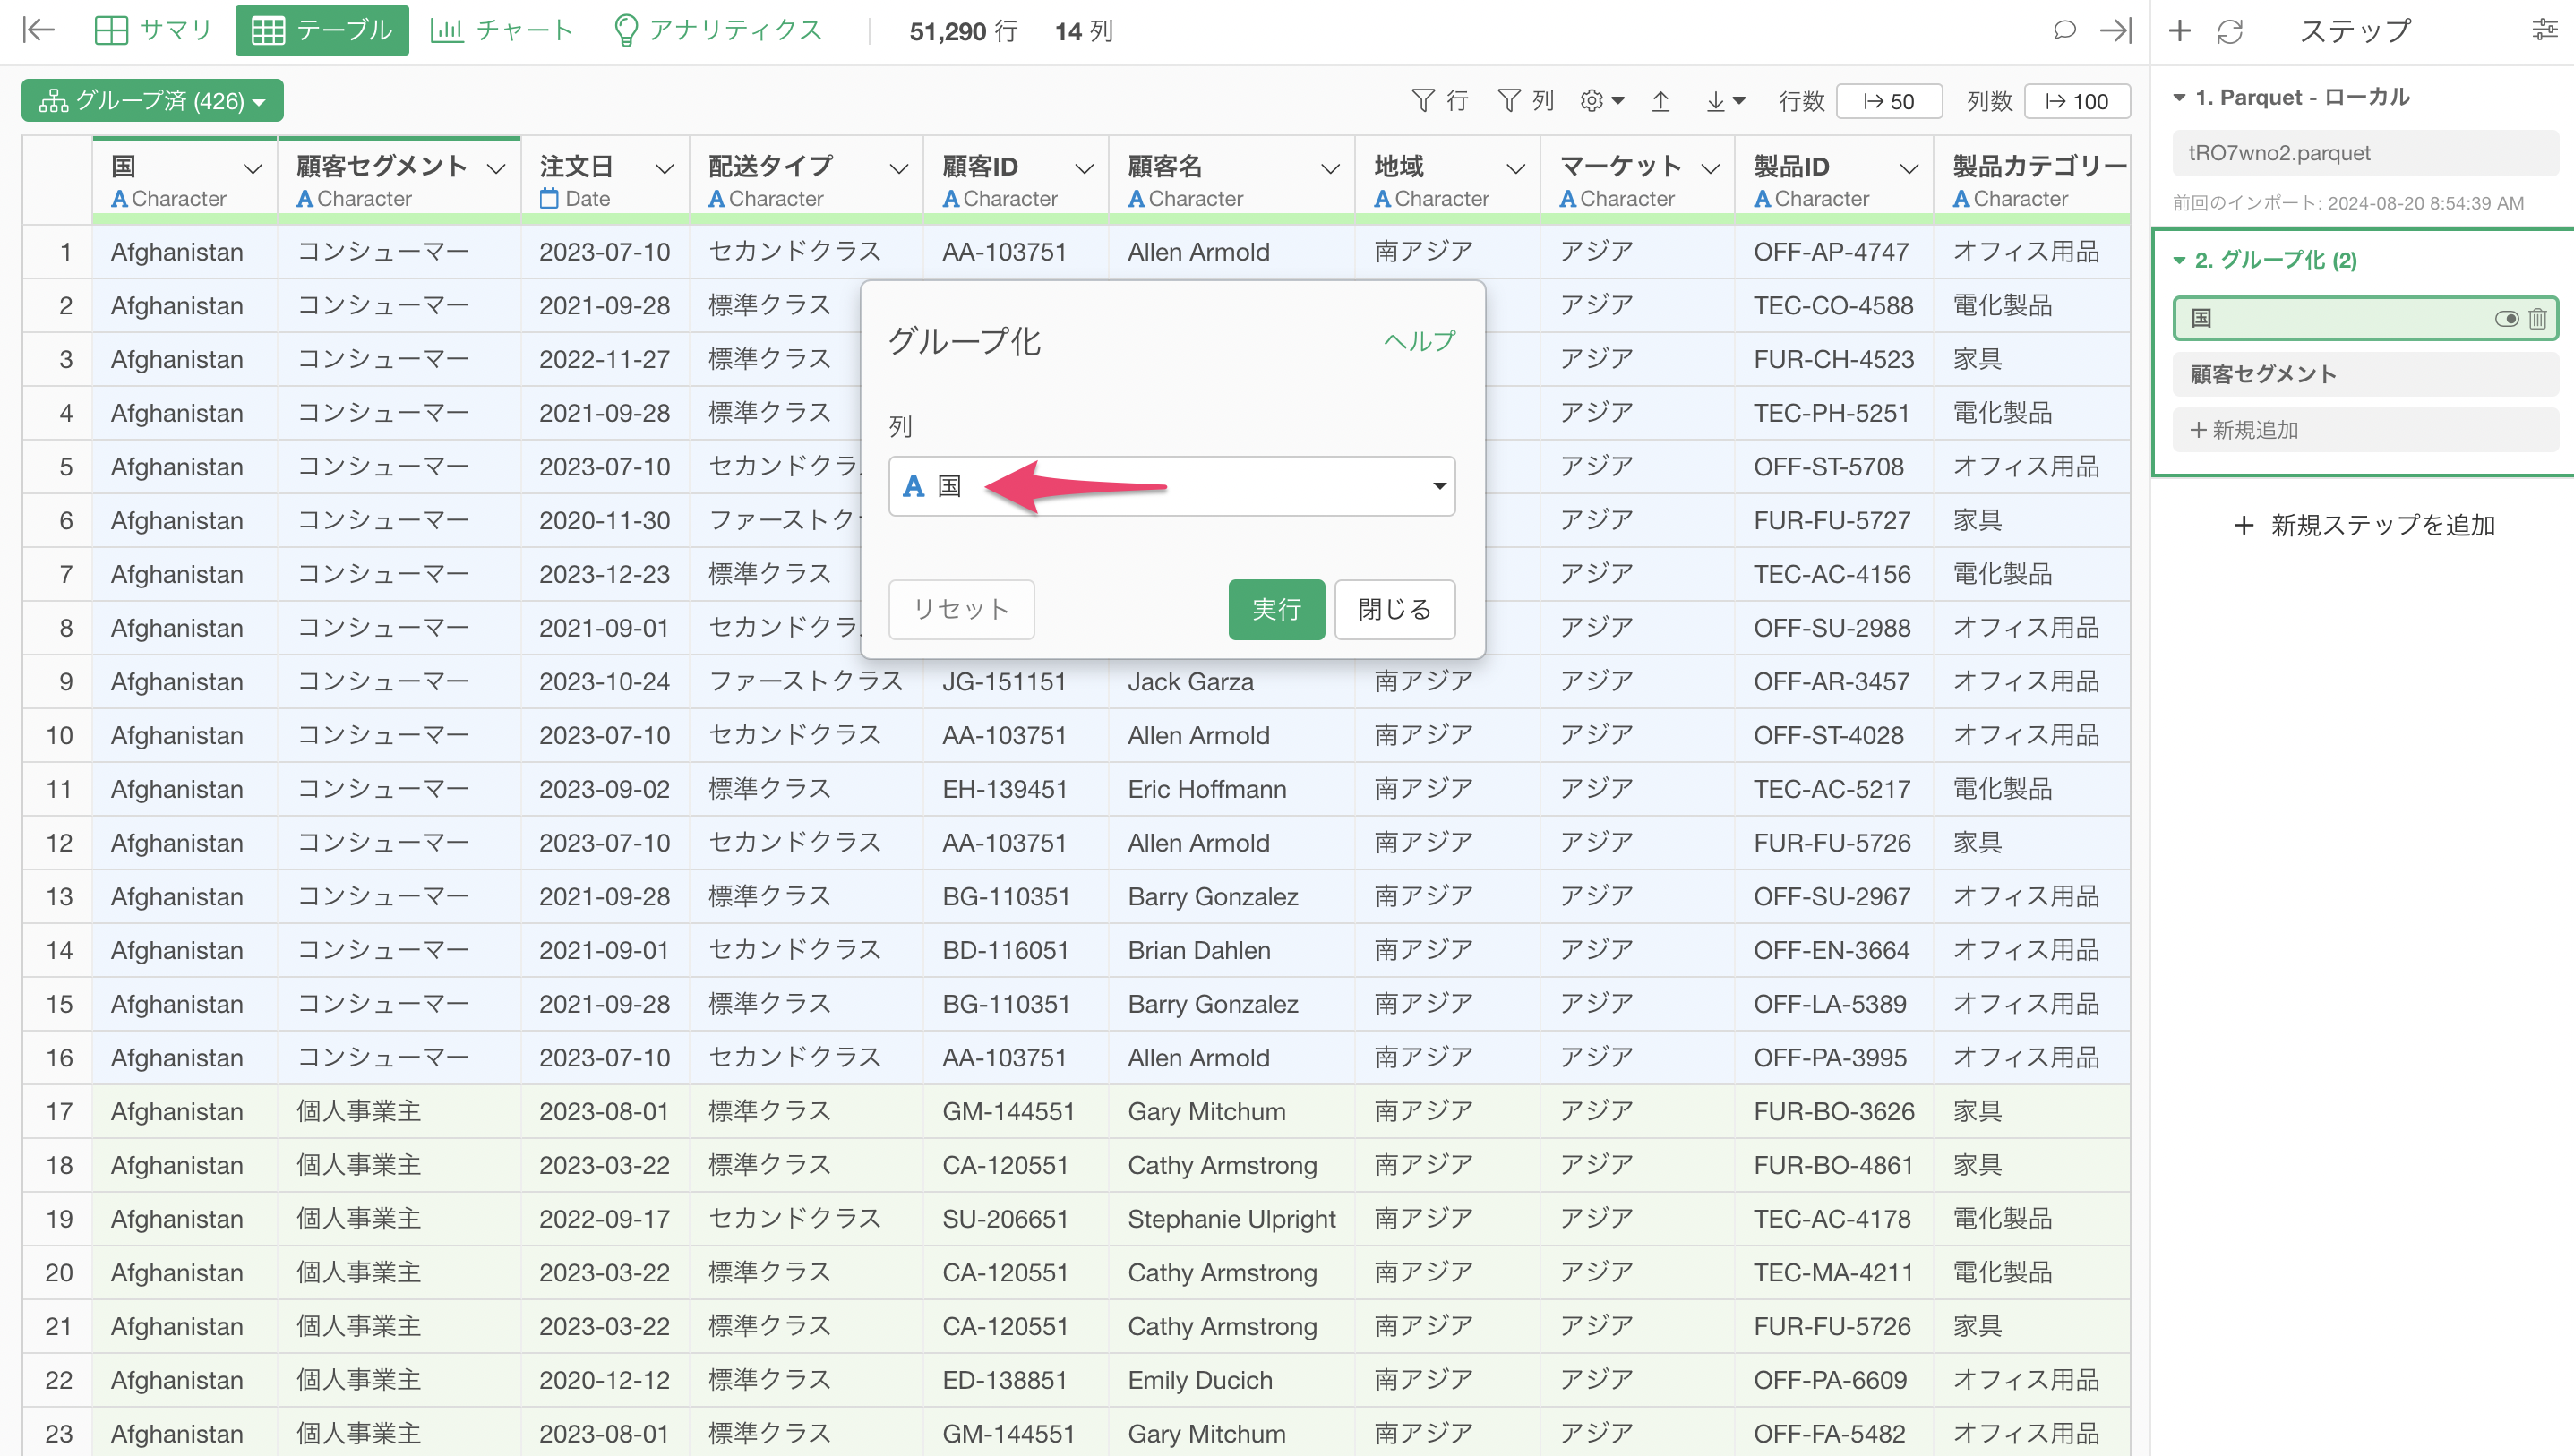
Task: Click the refresh steps icon
Action: pos(2230,31)
